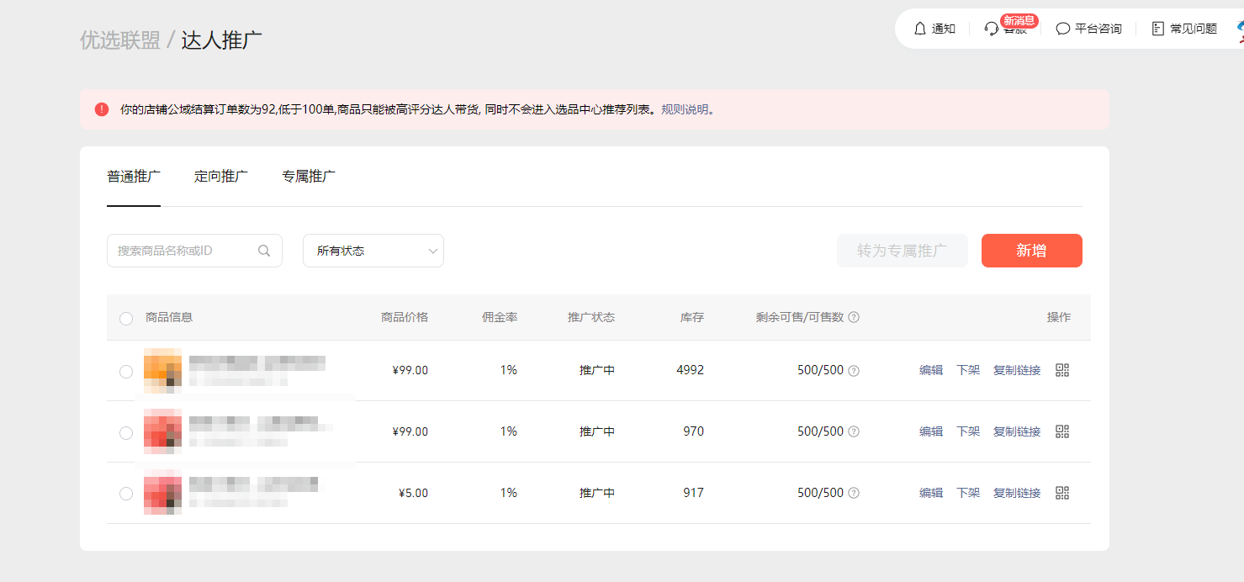Show QR code for the 970 stock product
The width and height of the screenshot is (1244, 582).
pos(1062,431)
